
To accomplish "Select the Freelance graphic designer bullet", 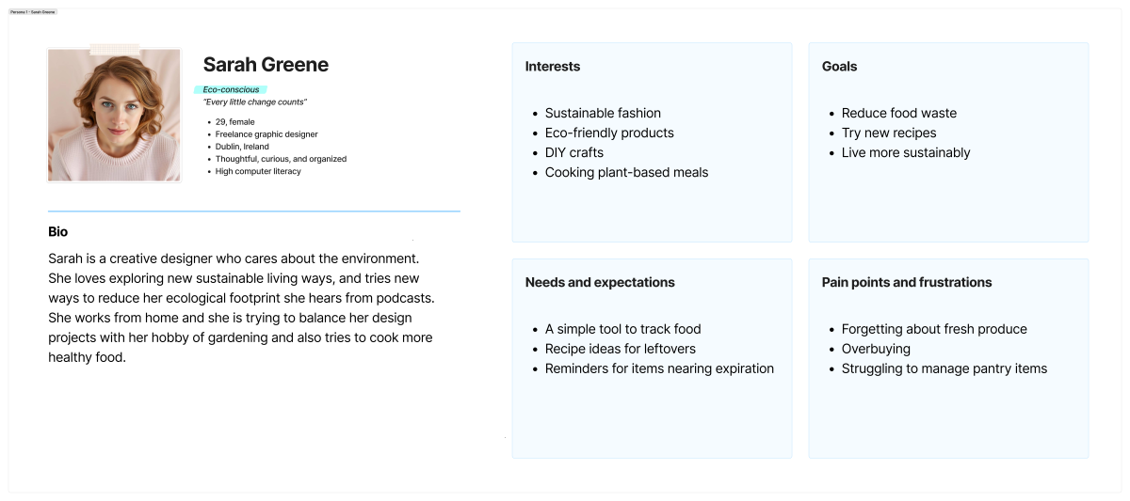I will [266, 134].
